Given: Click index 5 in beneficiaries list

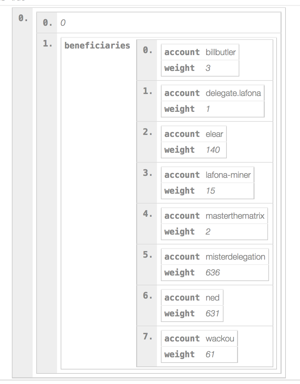Looking at the screenshot, I should 147,255.
